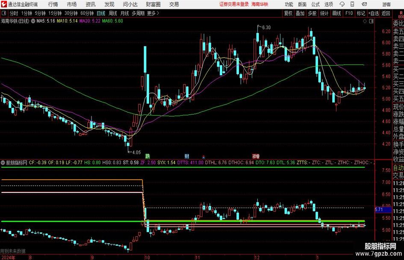Switch to 月线 monthly tab
This screenshot has height=260, width=404.
[124, 13]
